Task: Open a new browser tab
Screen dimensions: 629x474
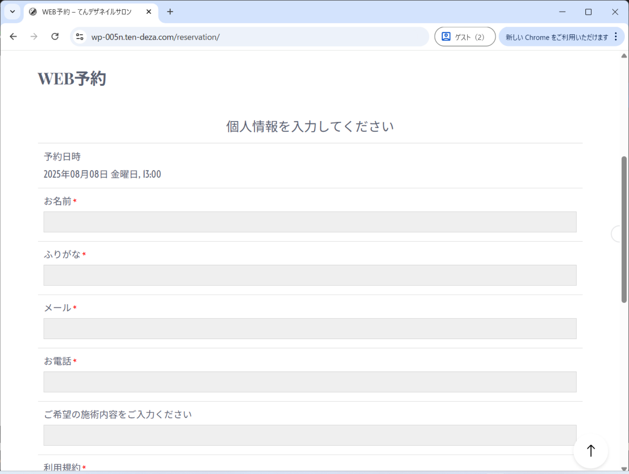Action: 170,12
